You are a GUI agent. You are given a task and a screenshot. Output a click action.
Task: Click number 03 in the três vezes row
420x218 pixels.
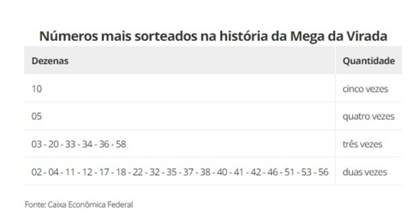pos(37,144)
